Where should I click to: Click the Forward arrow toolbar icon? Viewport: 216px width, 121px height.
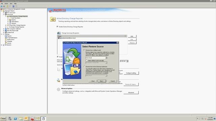click(x=4, y=6)
